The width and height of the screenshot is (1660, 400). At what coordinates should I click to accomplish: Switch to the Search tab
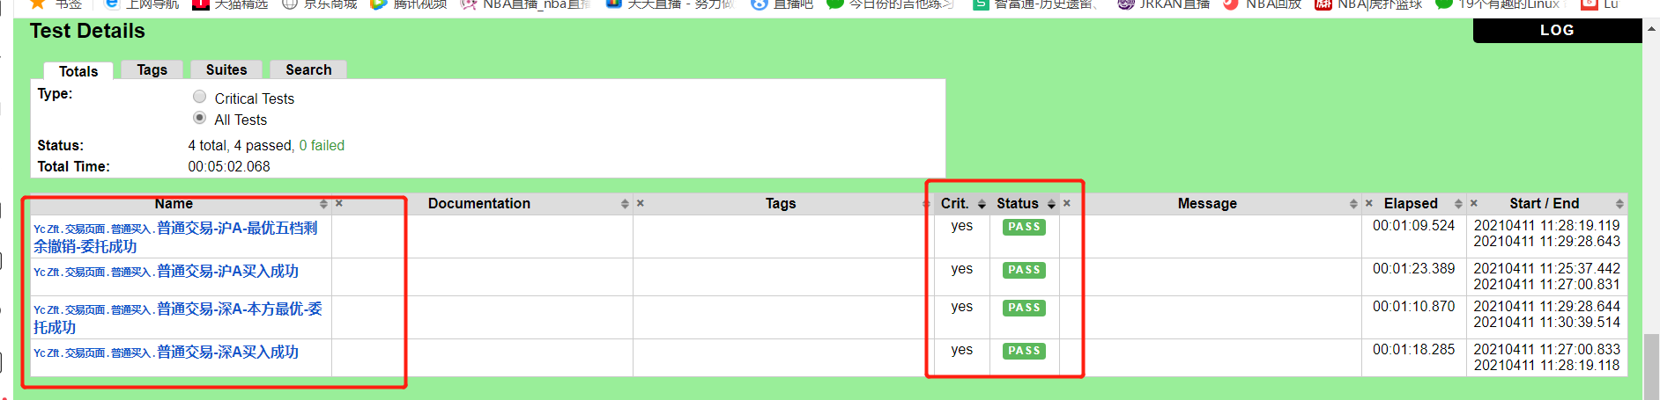pyautogui.click(x=308, y=69)
